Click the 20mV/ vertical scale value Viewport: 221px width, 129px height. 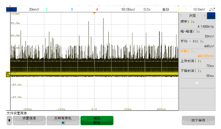[34, 9]
